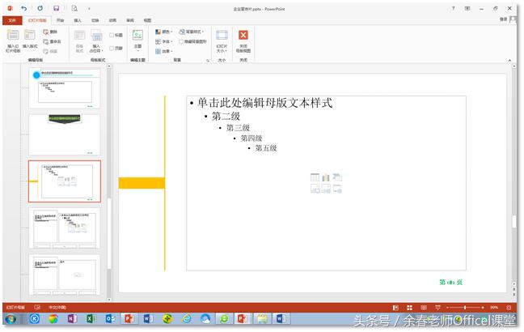Open the Effects (效果) dropdown
The image size is (524, 332).
click(163, 51)
